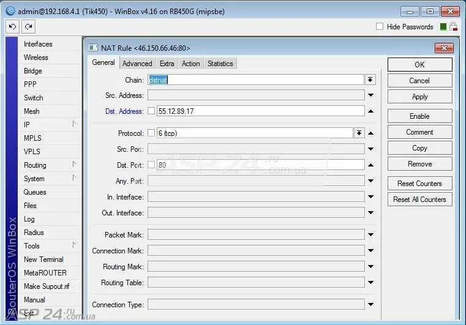Click the Undo arrow icon
The height and width of the screenshot is (325, 466).
(12, 27)
